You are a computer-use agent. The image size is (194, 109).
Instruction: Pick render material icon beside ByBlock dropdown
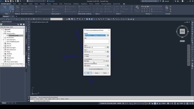(x=108, y=66)
